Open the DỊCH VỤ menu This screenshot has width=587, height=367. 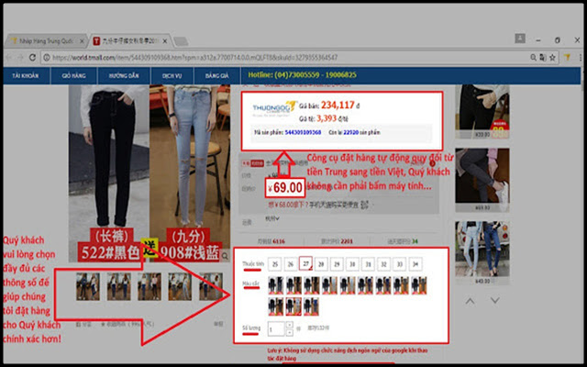172,75
